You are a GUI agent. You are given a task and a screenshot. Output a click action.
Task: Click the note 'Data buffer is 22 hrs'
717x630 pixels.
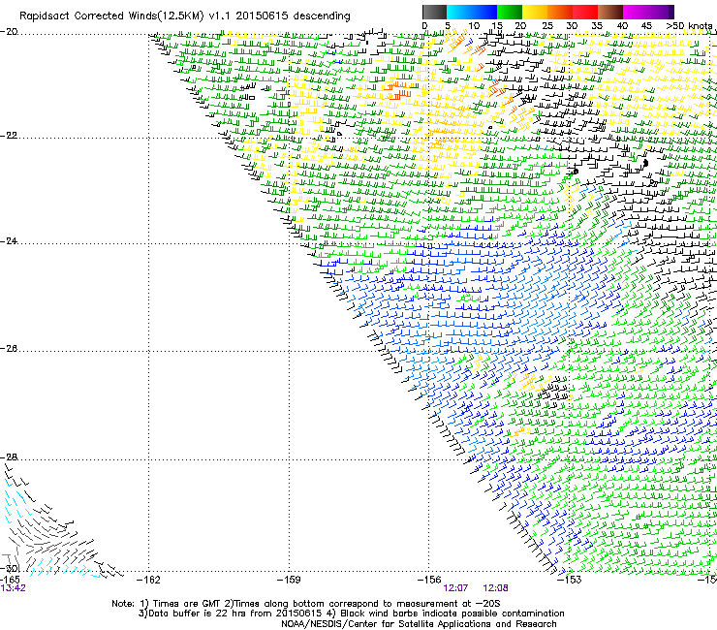tap(197, 614)
